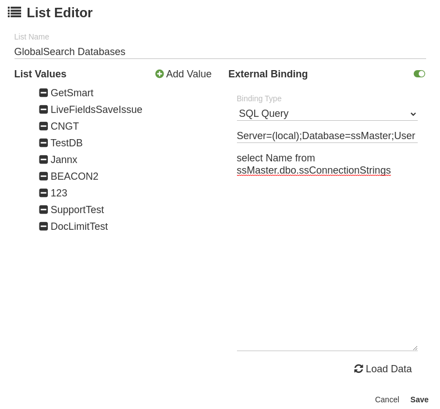Grab the query textarea resize handle
440x409 pixels.
tap(415, 348)
